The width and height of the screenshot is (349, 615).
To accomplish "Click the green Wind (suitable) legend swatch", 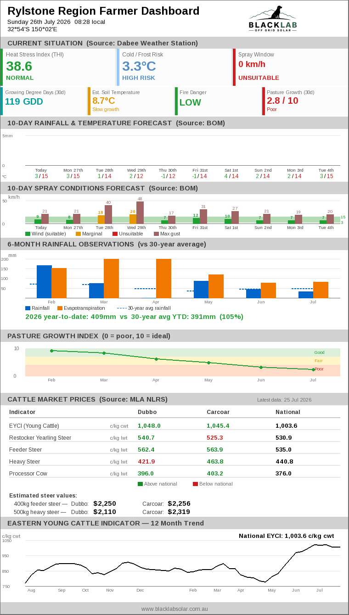I will [x=28, y=234].
